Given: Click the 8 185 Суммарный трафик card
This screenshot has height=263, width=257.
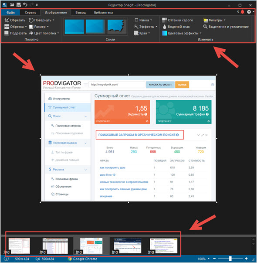Looking at the screenshot, I should tap(184, 112).
